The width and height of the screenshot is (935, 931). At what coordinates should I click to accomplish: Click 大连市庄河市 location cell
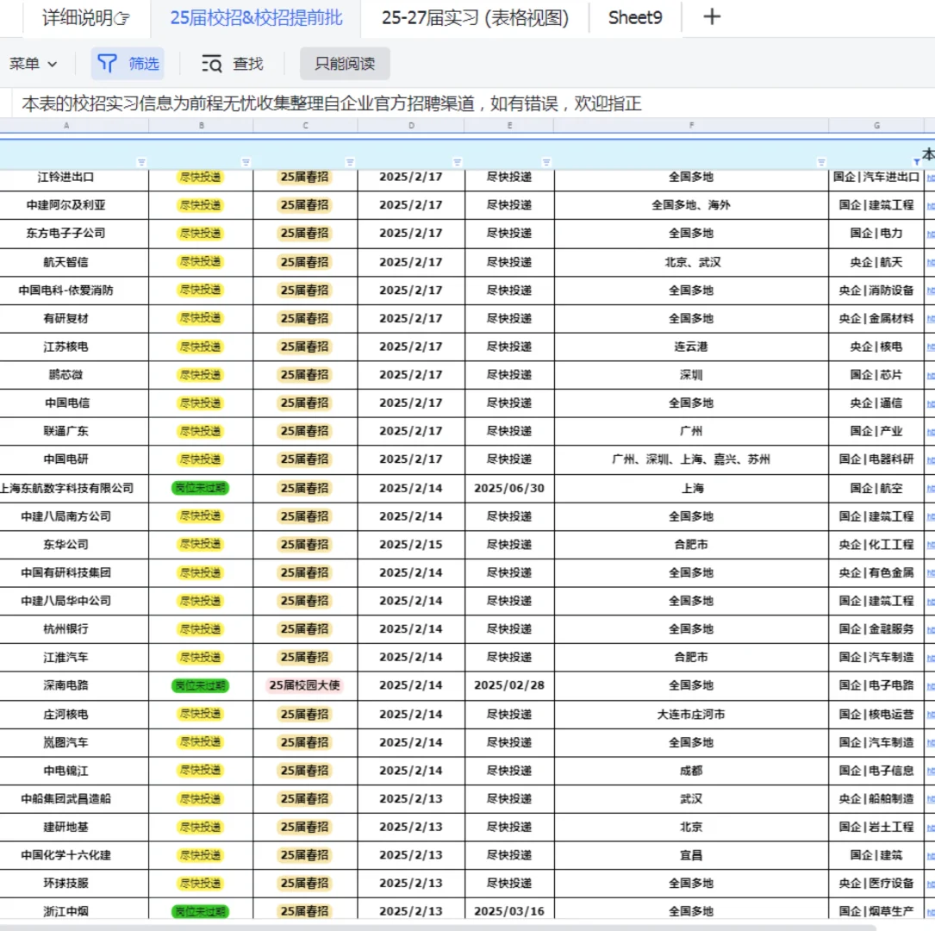[691, 714]
